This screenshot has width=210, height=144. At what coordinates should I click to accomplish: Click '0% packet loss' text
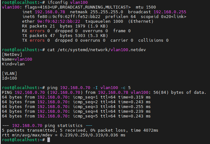pos(108,130)
